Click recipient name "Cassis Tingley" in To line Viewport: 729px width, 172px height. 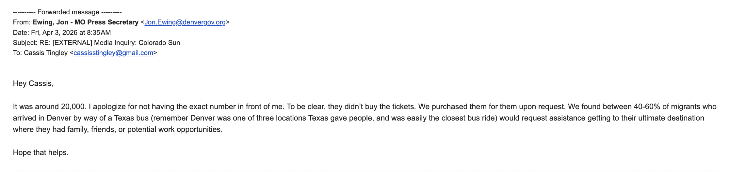pyautogui.click(x=46, y=53)
